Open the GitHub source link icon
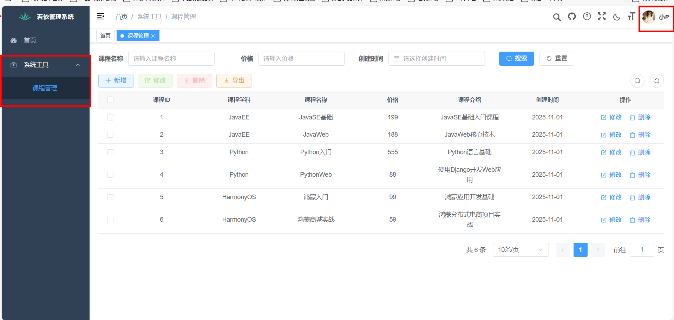 (x=572, y=17)
